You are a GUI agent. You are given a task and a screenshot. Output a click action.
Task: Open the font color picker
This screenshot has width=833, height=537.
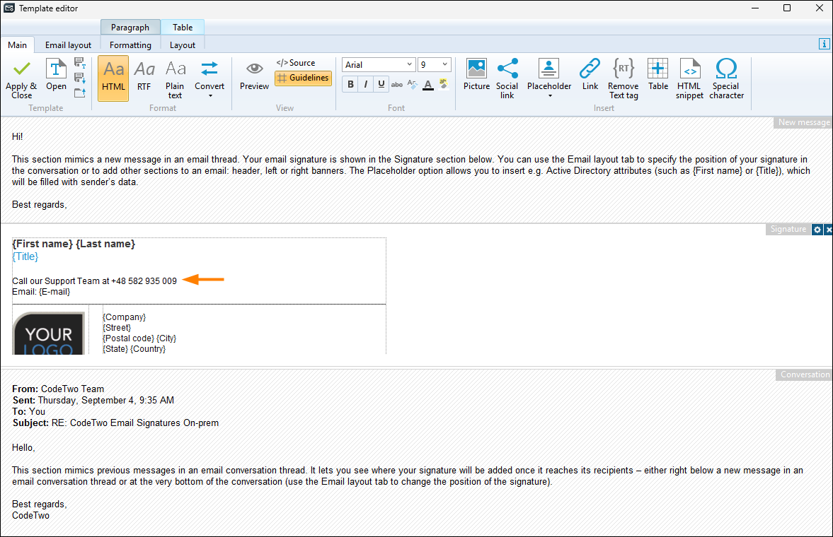(427, 85)
